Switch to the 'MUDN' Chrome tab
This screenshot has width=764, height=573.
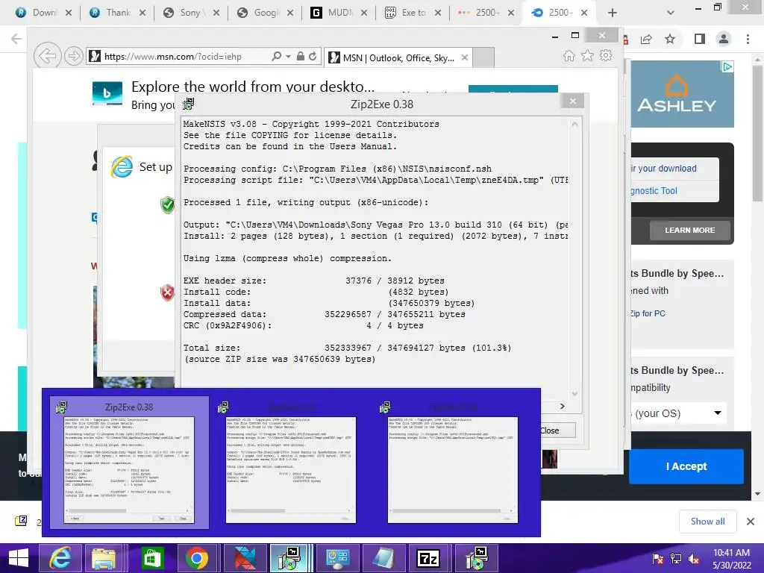(338, 13)
